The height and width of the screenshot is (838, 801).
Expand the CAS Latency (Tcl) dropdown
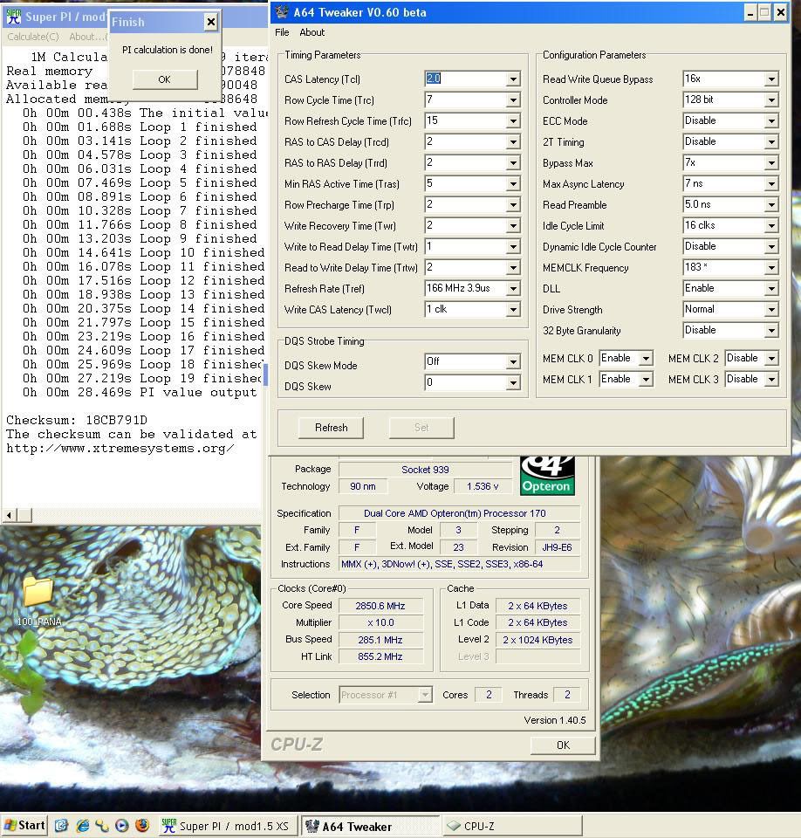tap(514, 79)
